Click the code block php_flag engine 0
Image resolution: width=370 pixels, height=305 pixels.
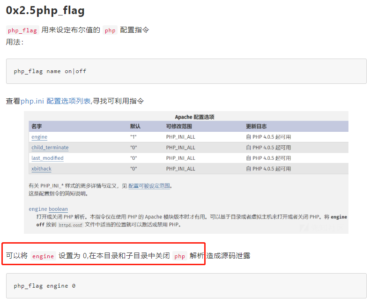186,286
